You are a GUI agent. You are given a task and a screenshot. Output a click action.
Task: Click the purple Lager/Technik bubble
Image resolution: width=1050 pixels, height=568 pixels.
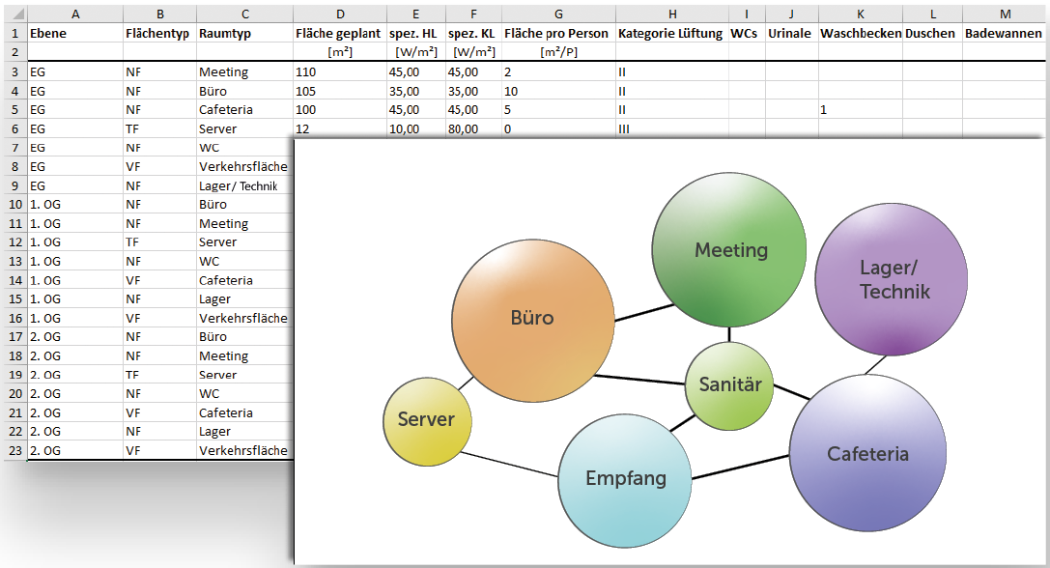pos(892,280)
